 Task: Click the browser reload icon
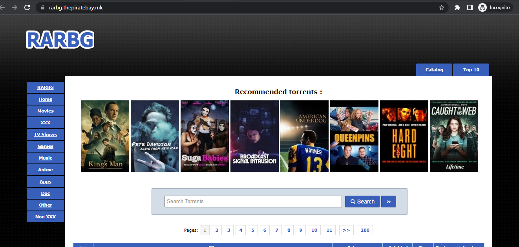point(27,7)
